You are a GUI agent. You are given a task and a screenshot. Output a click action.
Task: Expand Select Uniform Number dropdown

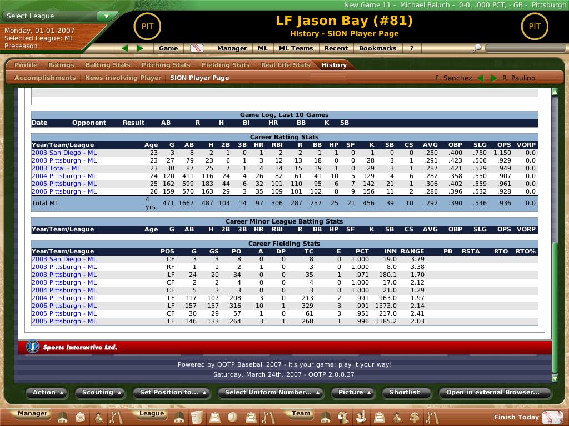click(x=272, y=393)
